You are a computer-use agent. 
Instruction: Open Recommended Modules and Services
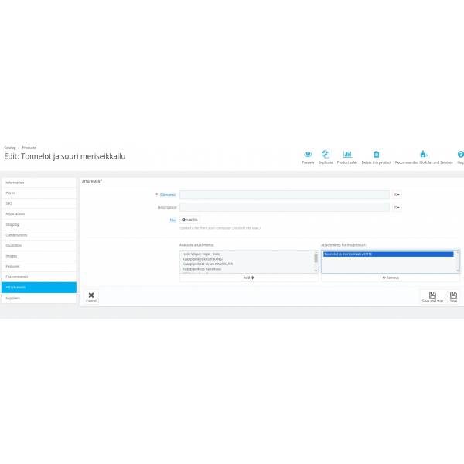click(x=424, y=158)
